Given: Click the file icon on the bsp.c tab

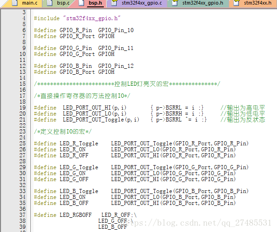Looking at the screenshot, I should point(49,3).
